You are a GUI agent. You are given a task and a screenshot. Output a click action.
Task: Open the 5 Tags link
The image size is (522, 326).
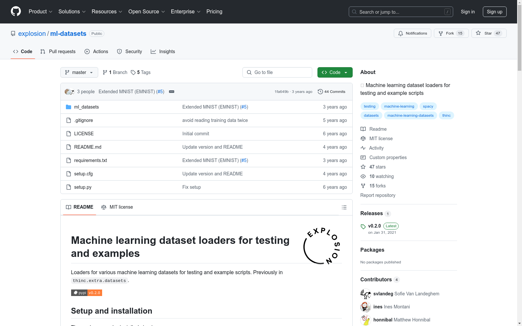point(141,72)
